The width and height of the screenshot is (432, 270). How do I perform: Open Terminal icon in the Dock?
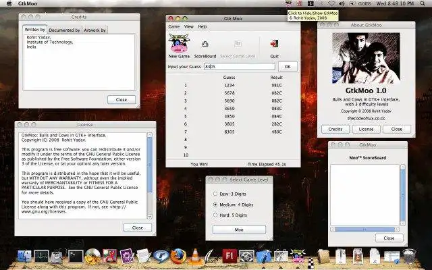(x=76, y=256)
